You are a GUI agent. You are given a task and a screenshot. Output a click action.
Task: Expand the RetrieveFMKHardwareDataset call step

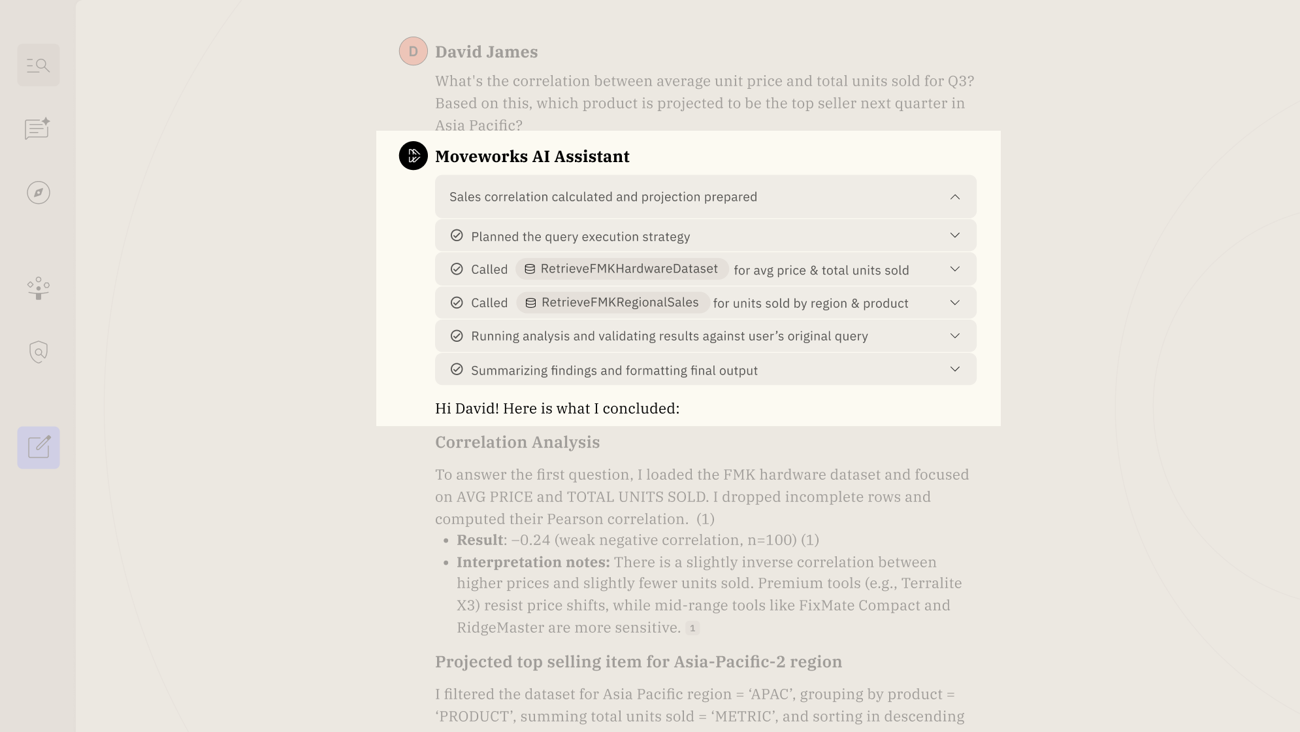tap(955, 269)
